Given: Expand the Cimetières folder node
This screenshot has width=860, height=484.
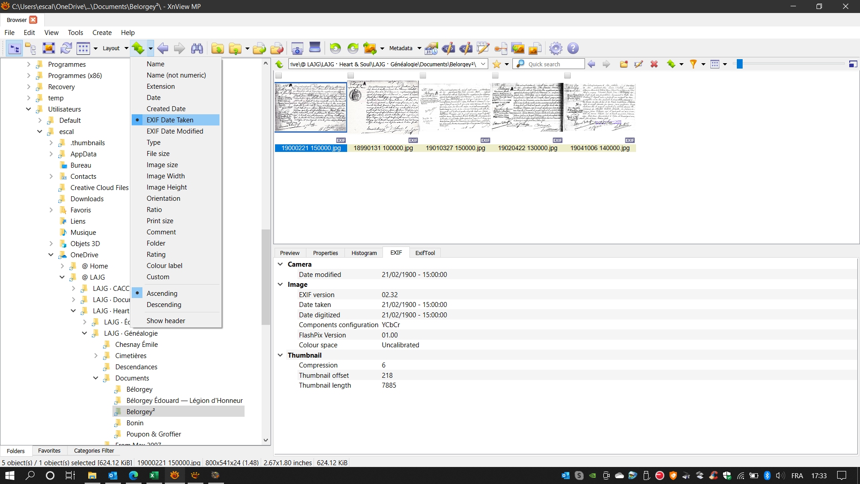Looking at the screenshot, I should click(x=96, y=356).
